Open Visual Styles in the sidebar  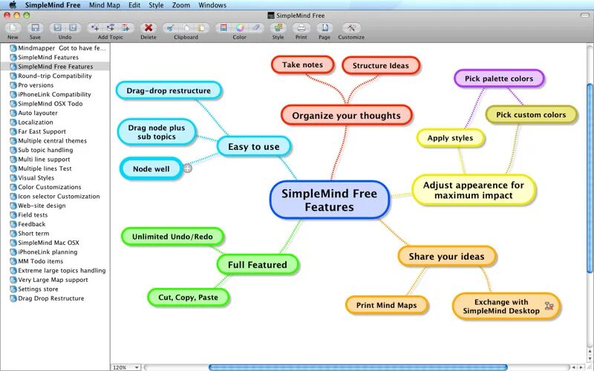[x=55, y=178]
